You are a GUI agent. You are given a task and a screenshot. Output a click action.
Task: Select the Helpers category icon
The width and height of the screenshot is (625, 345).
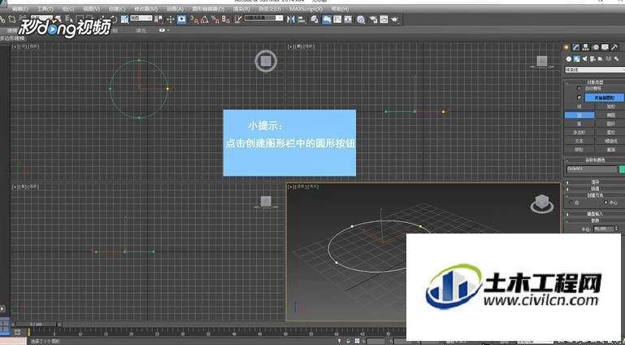pyautogui.click(x=601, y=59)
